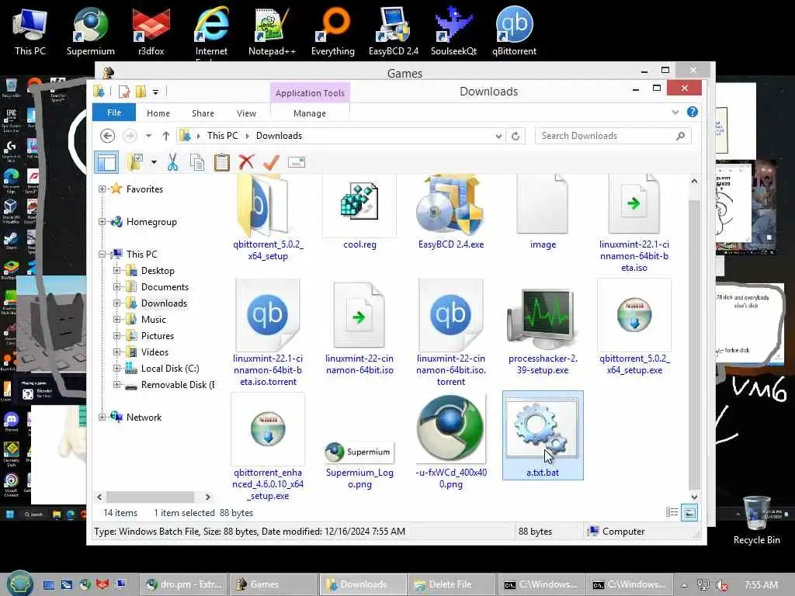This screenshot has width=795, height=596.
Task: Expand the Homegroup tree node
Action: [102, 221]
